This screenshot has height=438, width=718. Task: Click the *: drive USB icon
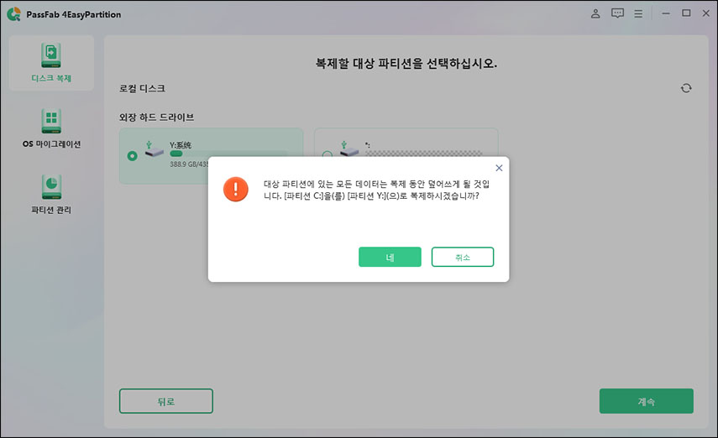click(349, 149)
